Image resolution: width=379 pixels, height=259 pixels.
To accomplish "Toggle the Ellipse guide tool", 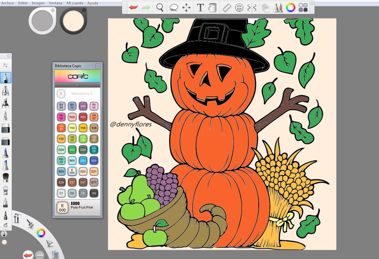I will point(239,8).
